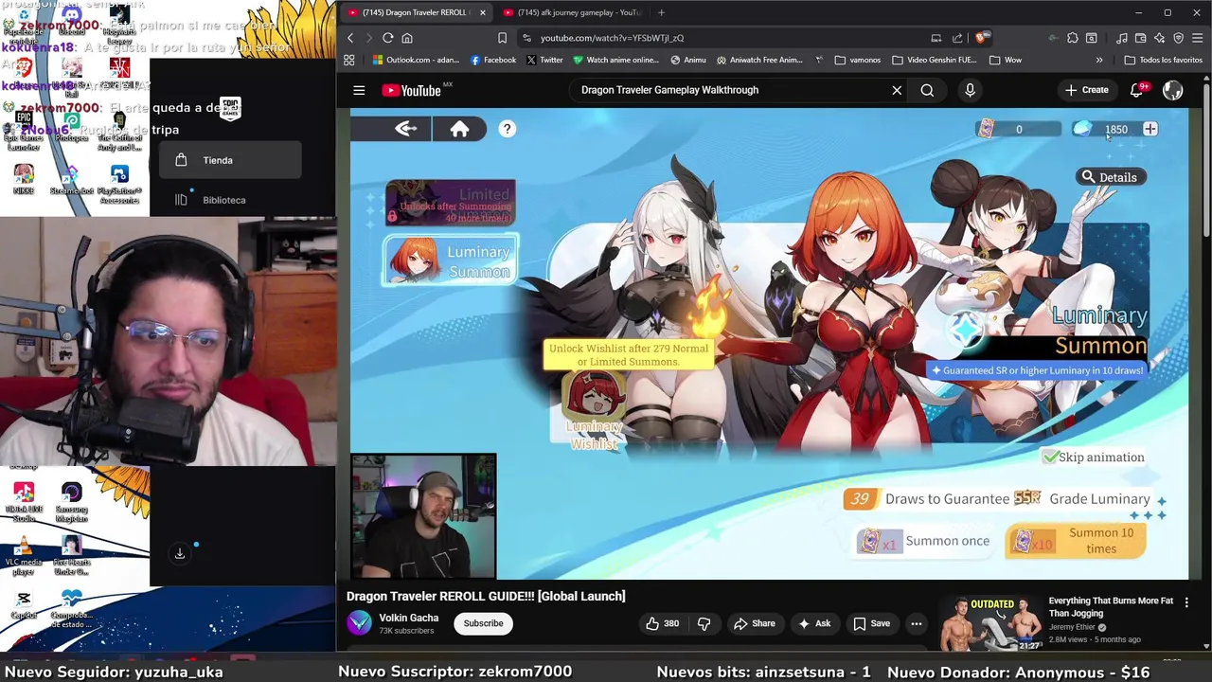Open the YouTube hamburger guide menu

click(359, 90)
